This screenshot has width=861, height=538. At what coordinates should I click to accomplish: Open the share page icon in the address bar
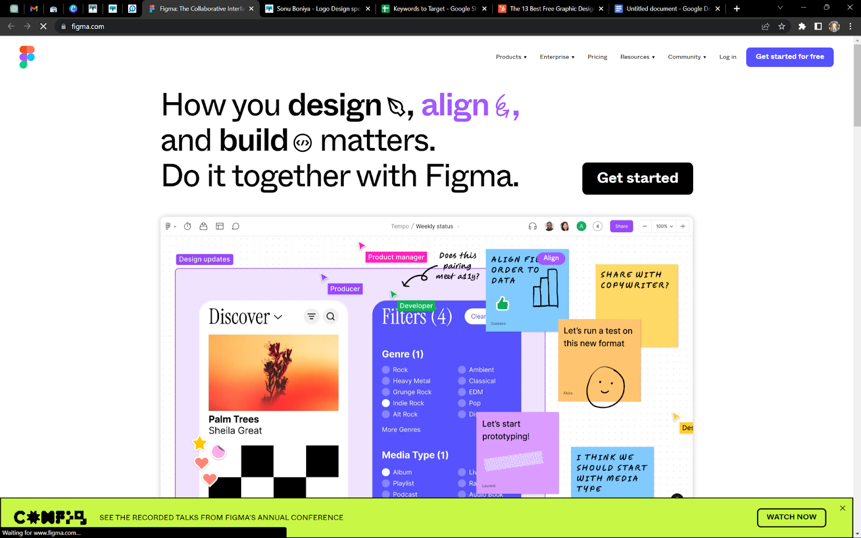point(765,26)
